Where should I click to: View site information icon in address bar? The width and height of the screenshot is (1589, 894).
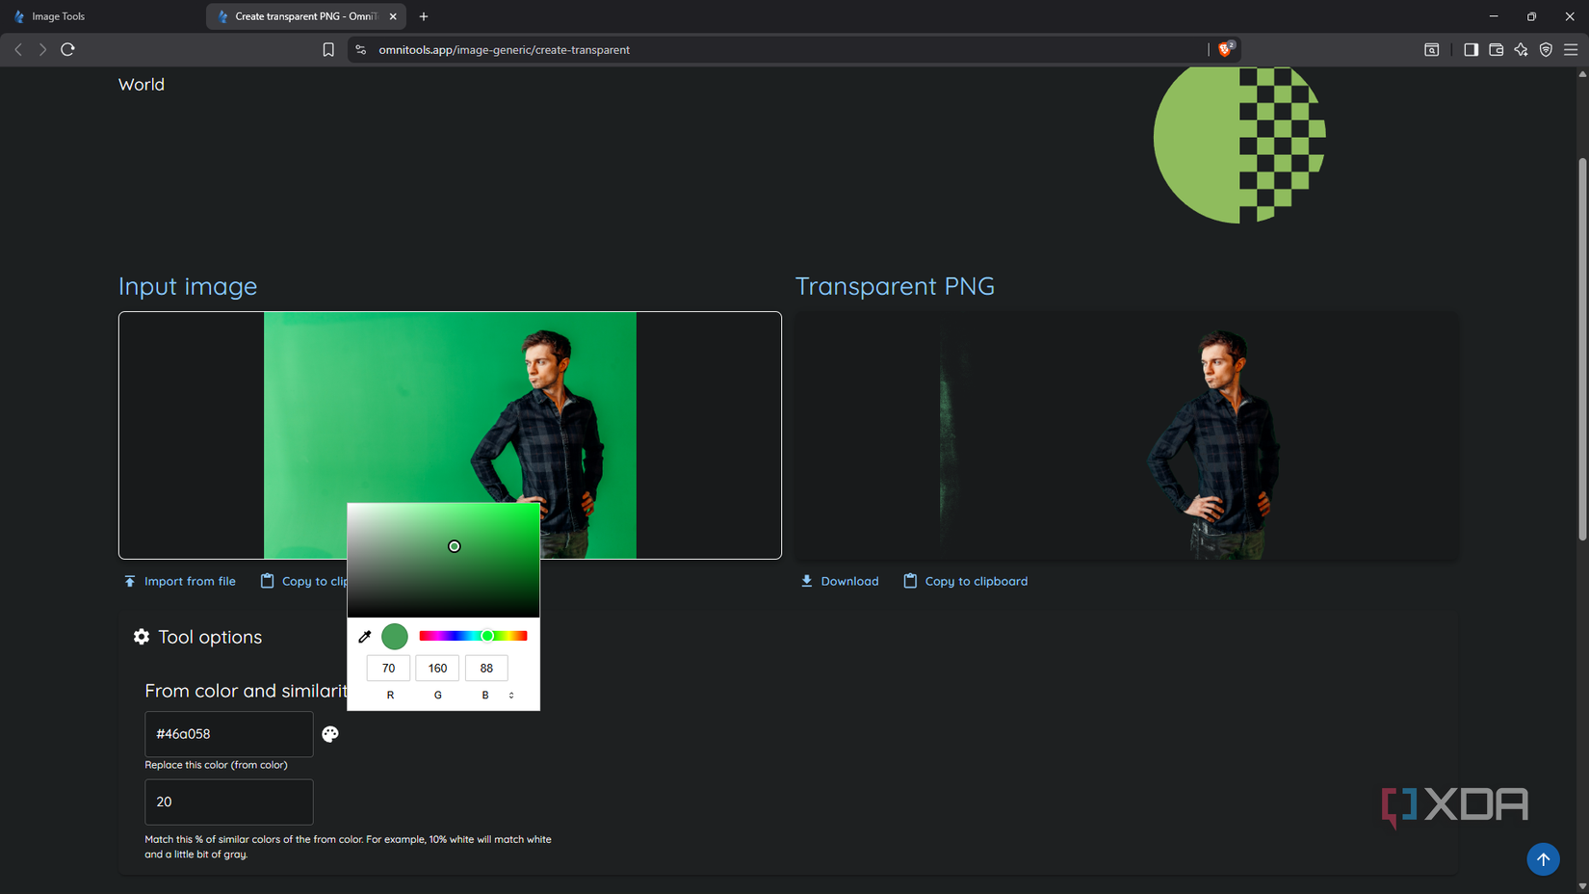(x=361, y=49)
